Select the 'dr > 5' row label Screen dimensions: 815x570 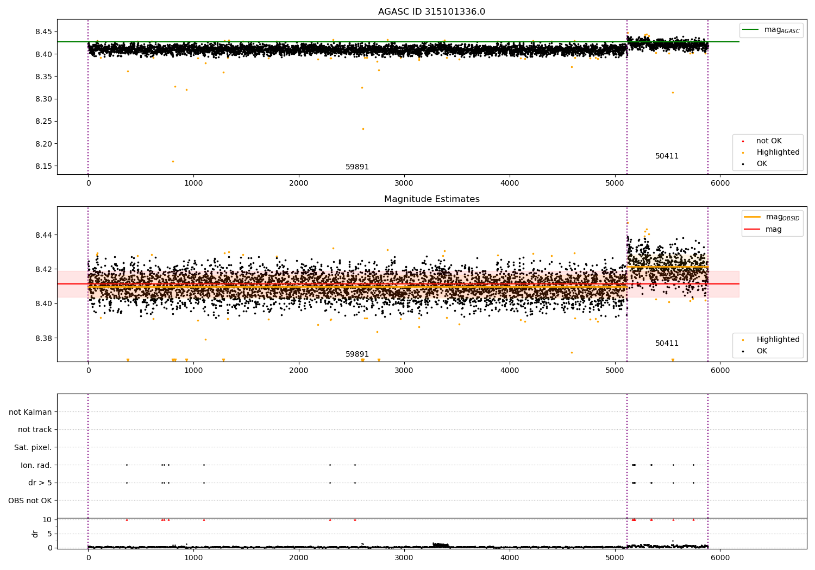[x=40, y=483]
